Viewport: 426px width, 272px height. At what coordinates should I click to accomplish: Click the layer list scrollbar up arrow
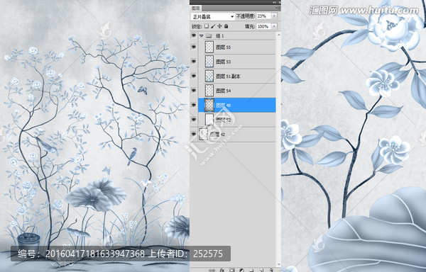point(278,35)
